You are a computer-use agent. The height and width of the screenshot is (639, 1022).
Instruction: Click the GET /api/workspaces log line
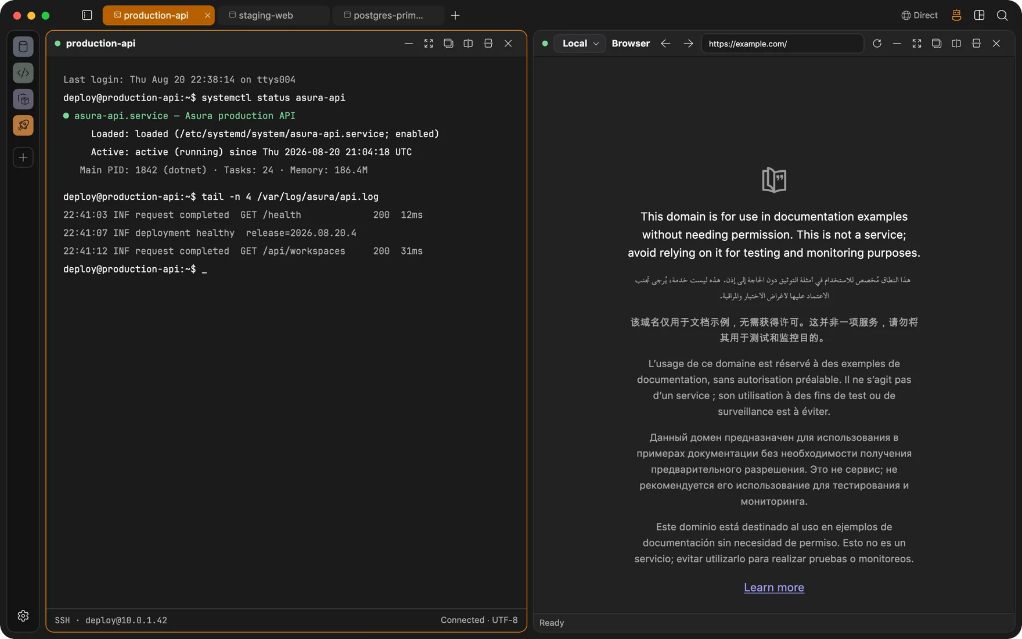coord(243,251)
